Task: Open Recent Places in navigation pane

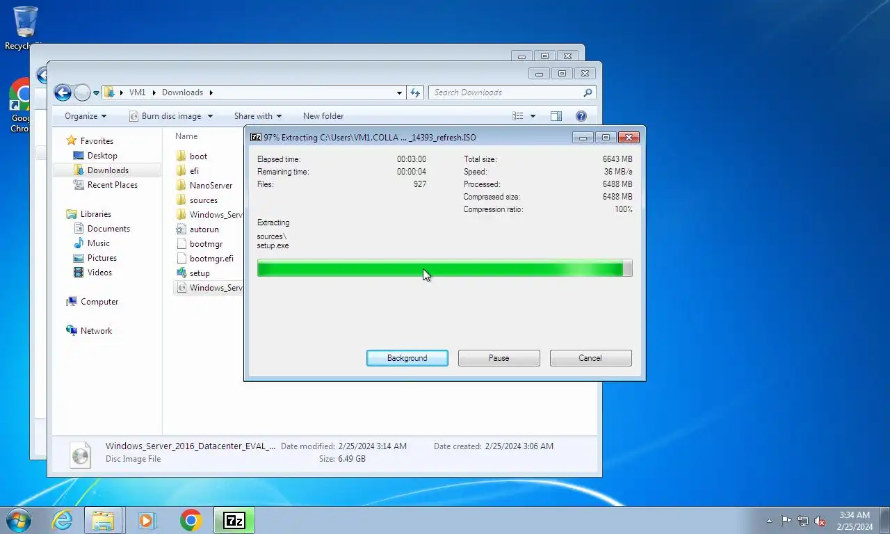Action: tap(105, 185)
